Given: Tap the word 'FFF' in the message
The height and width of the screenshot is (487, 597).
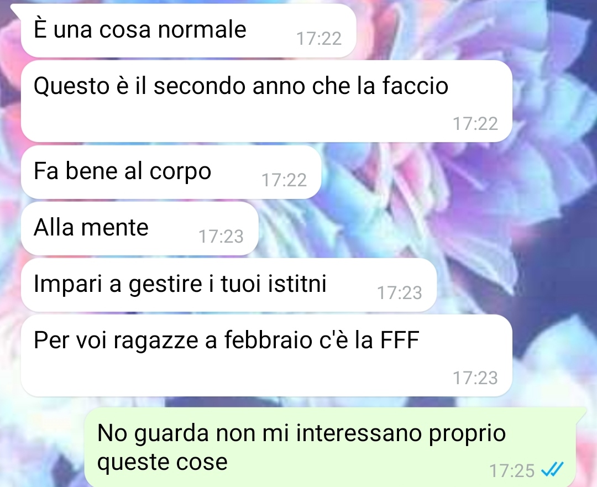Looking at the screenshot, I should pos(400,340).
